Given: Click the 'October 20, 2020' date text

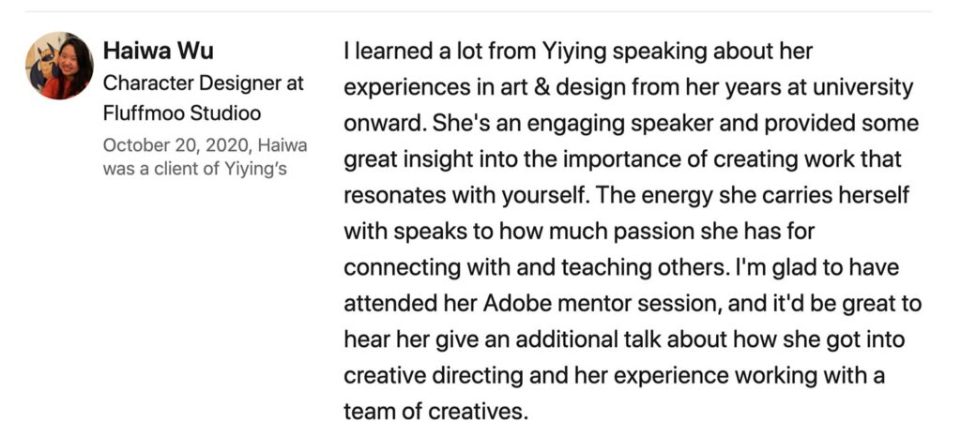Looking at the screenshot, I should tap(177, 145).
